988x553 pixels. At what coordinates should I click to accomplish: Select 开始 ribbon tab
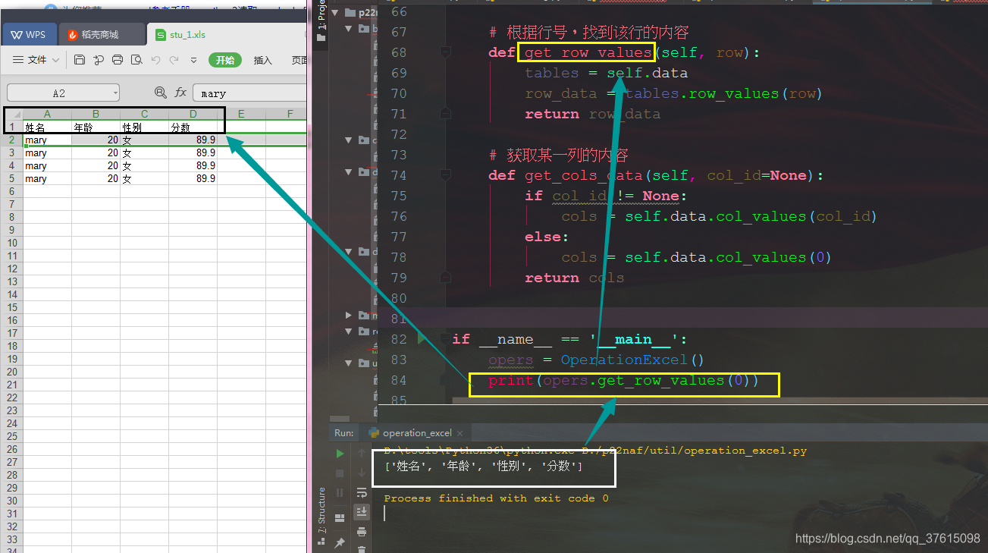[224, 60]
